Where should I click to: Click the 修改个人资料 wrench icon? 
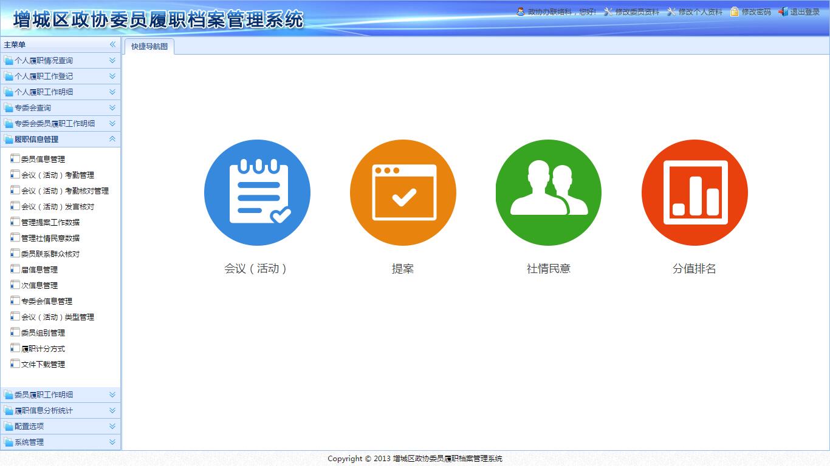(671, 11)
